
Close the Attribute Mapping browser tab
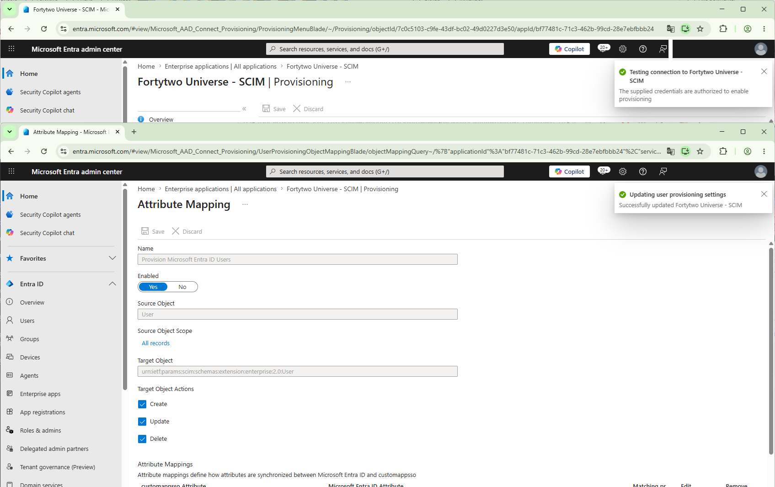[x=118, y=132]
